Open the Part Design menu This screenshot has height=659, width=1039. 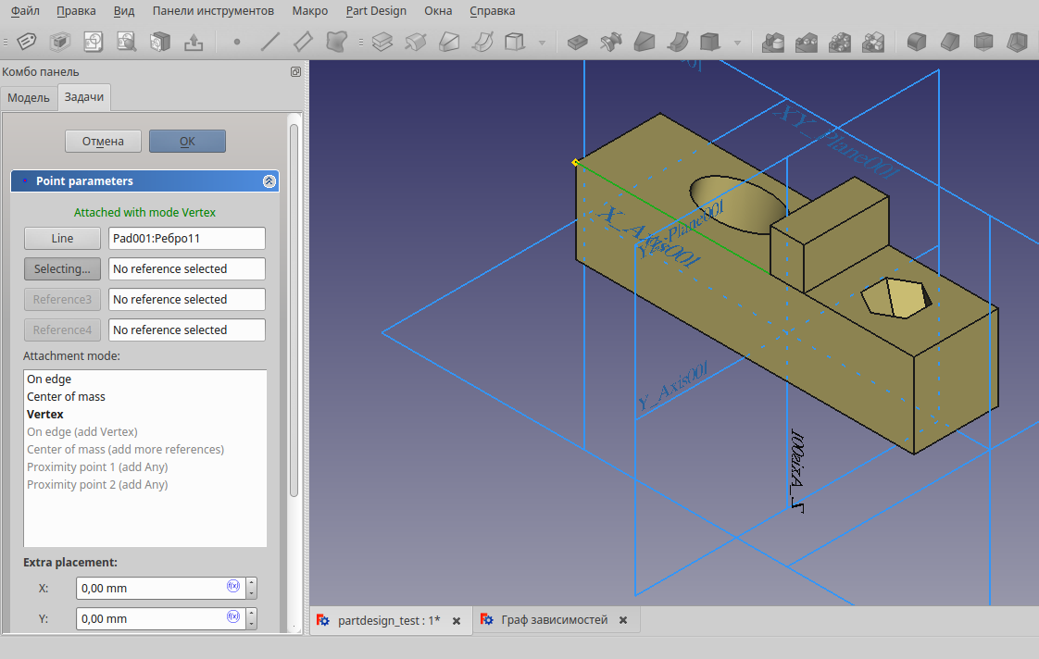coord(376,10)
